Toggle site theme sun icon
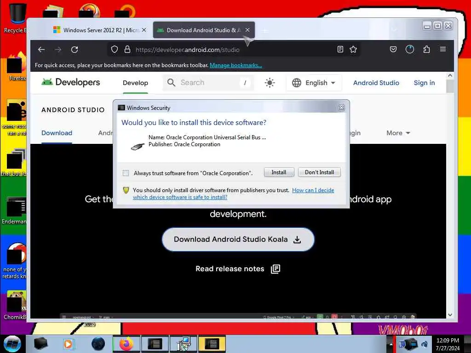 click(270, 83)
